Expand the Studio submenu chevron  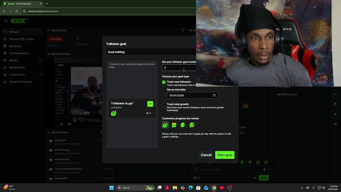click(40, 60)
